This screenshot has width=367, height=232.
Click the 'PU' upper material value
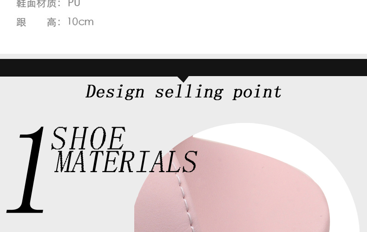point(74,3)
